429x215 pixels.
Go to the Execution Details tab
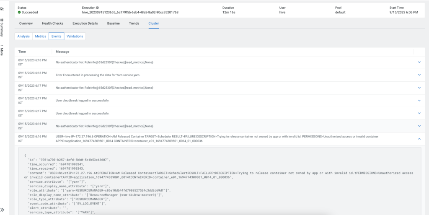(85, 23)
